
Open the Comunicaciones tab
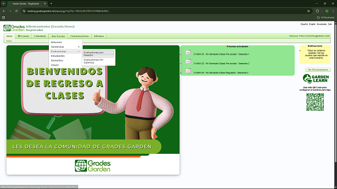(x=80, y=36)
